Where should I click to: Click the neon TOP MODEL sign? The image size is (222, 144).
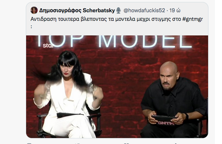pyautogui.click(x=114, y=41)
